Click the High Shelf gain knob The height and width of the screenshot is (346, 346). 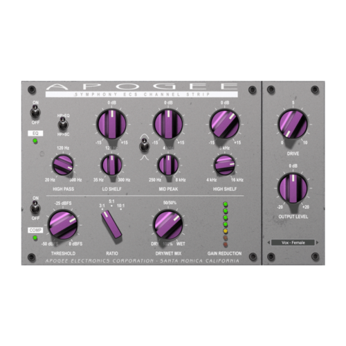pos(225,124)
